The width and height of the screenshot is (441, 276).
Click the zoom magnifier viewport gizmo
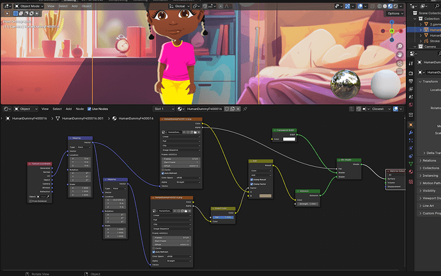399,46
